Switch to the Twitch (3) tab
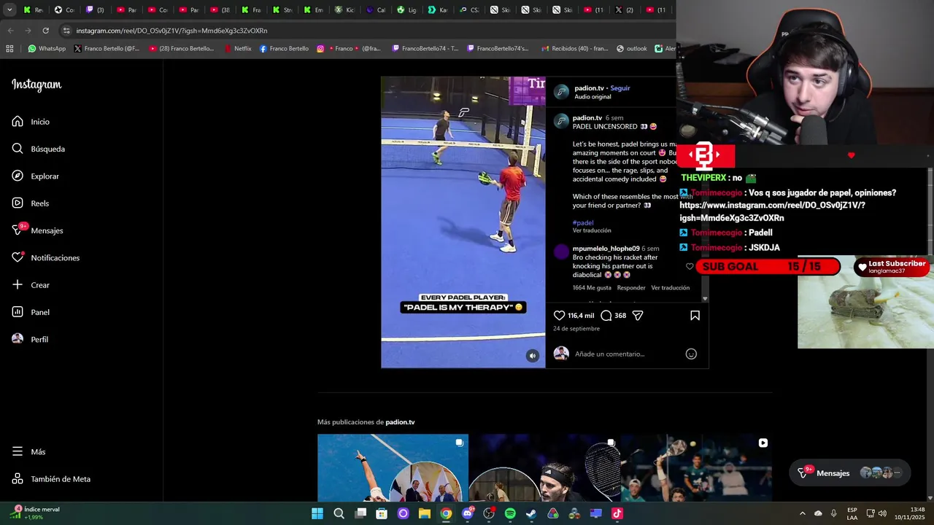The height and width of the screenshot is (525, 934). pos(96,9)
